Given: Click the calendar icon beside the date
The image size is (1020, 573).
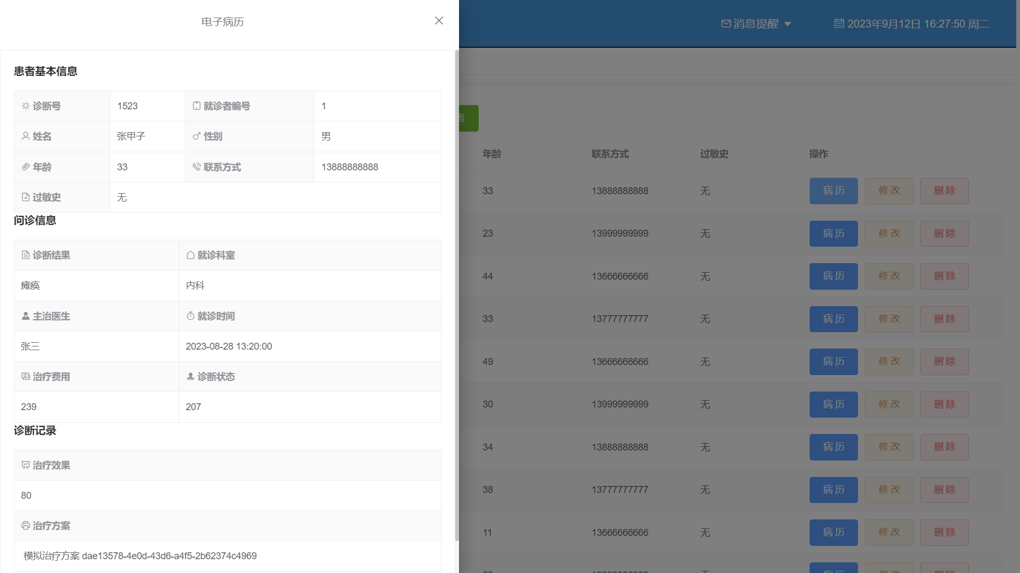Looking at the screenshot, I should [x=839, y=23].
